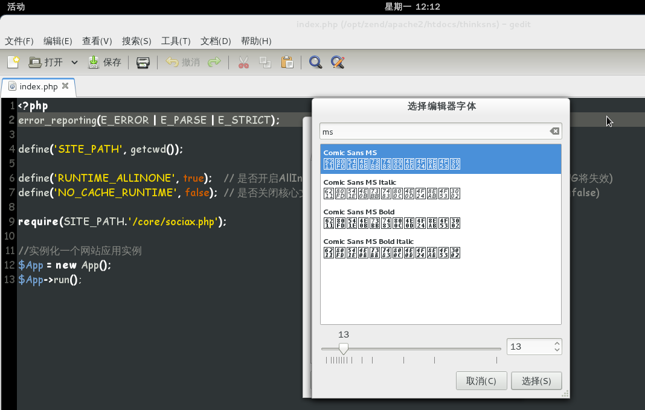This screenshot has width=645, height=410.
Task: Click the font size spin field
Action: pos(530,347)
